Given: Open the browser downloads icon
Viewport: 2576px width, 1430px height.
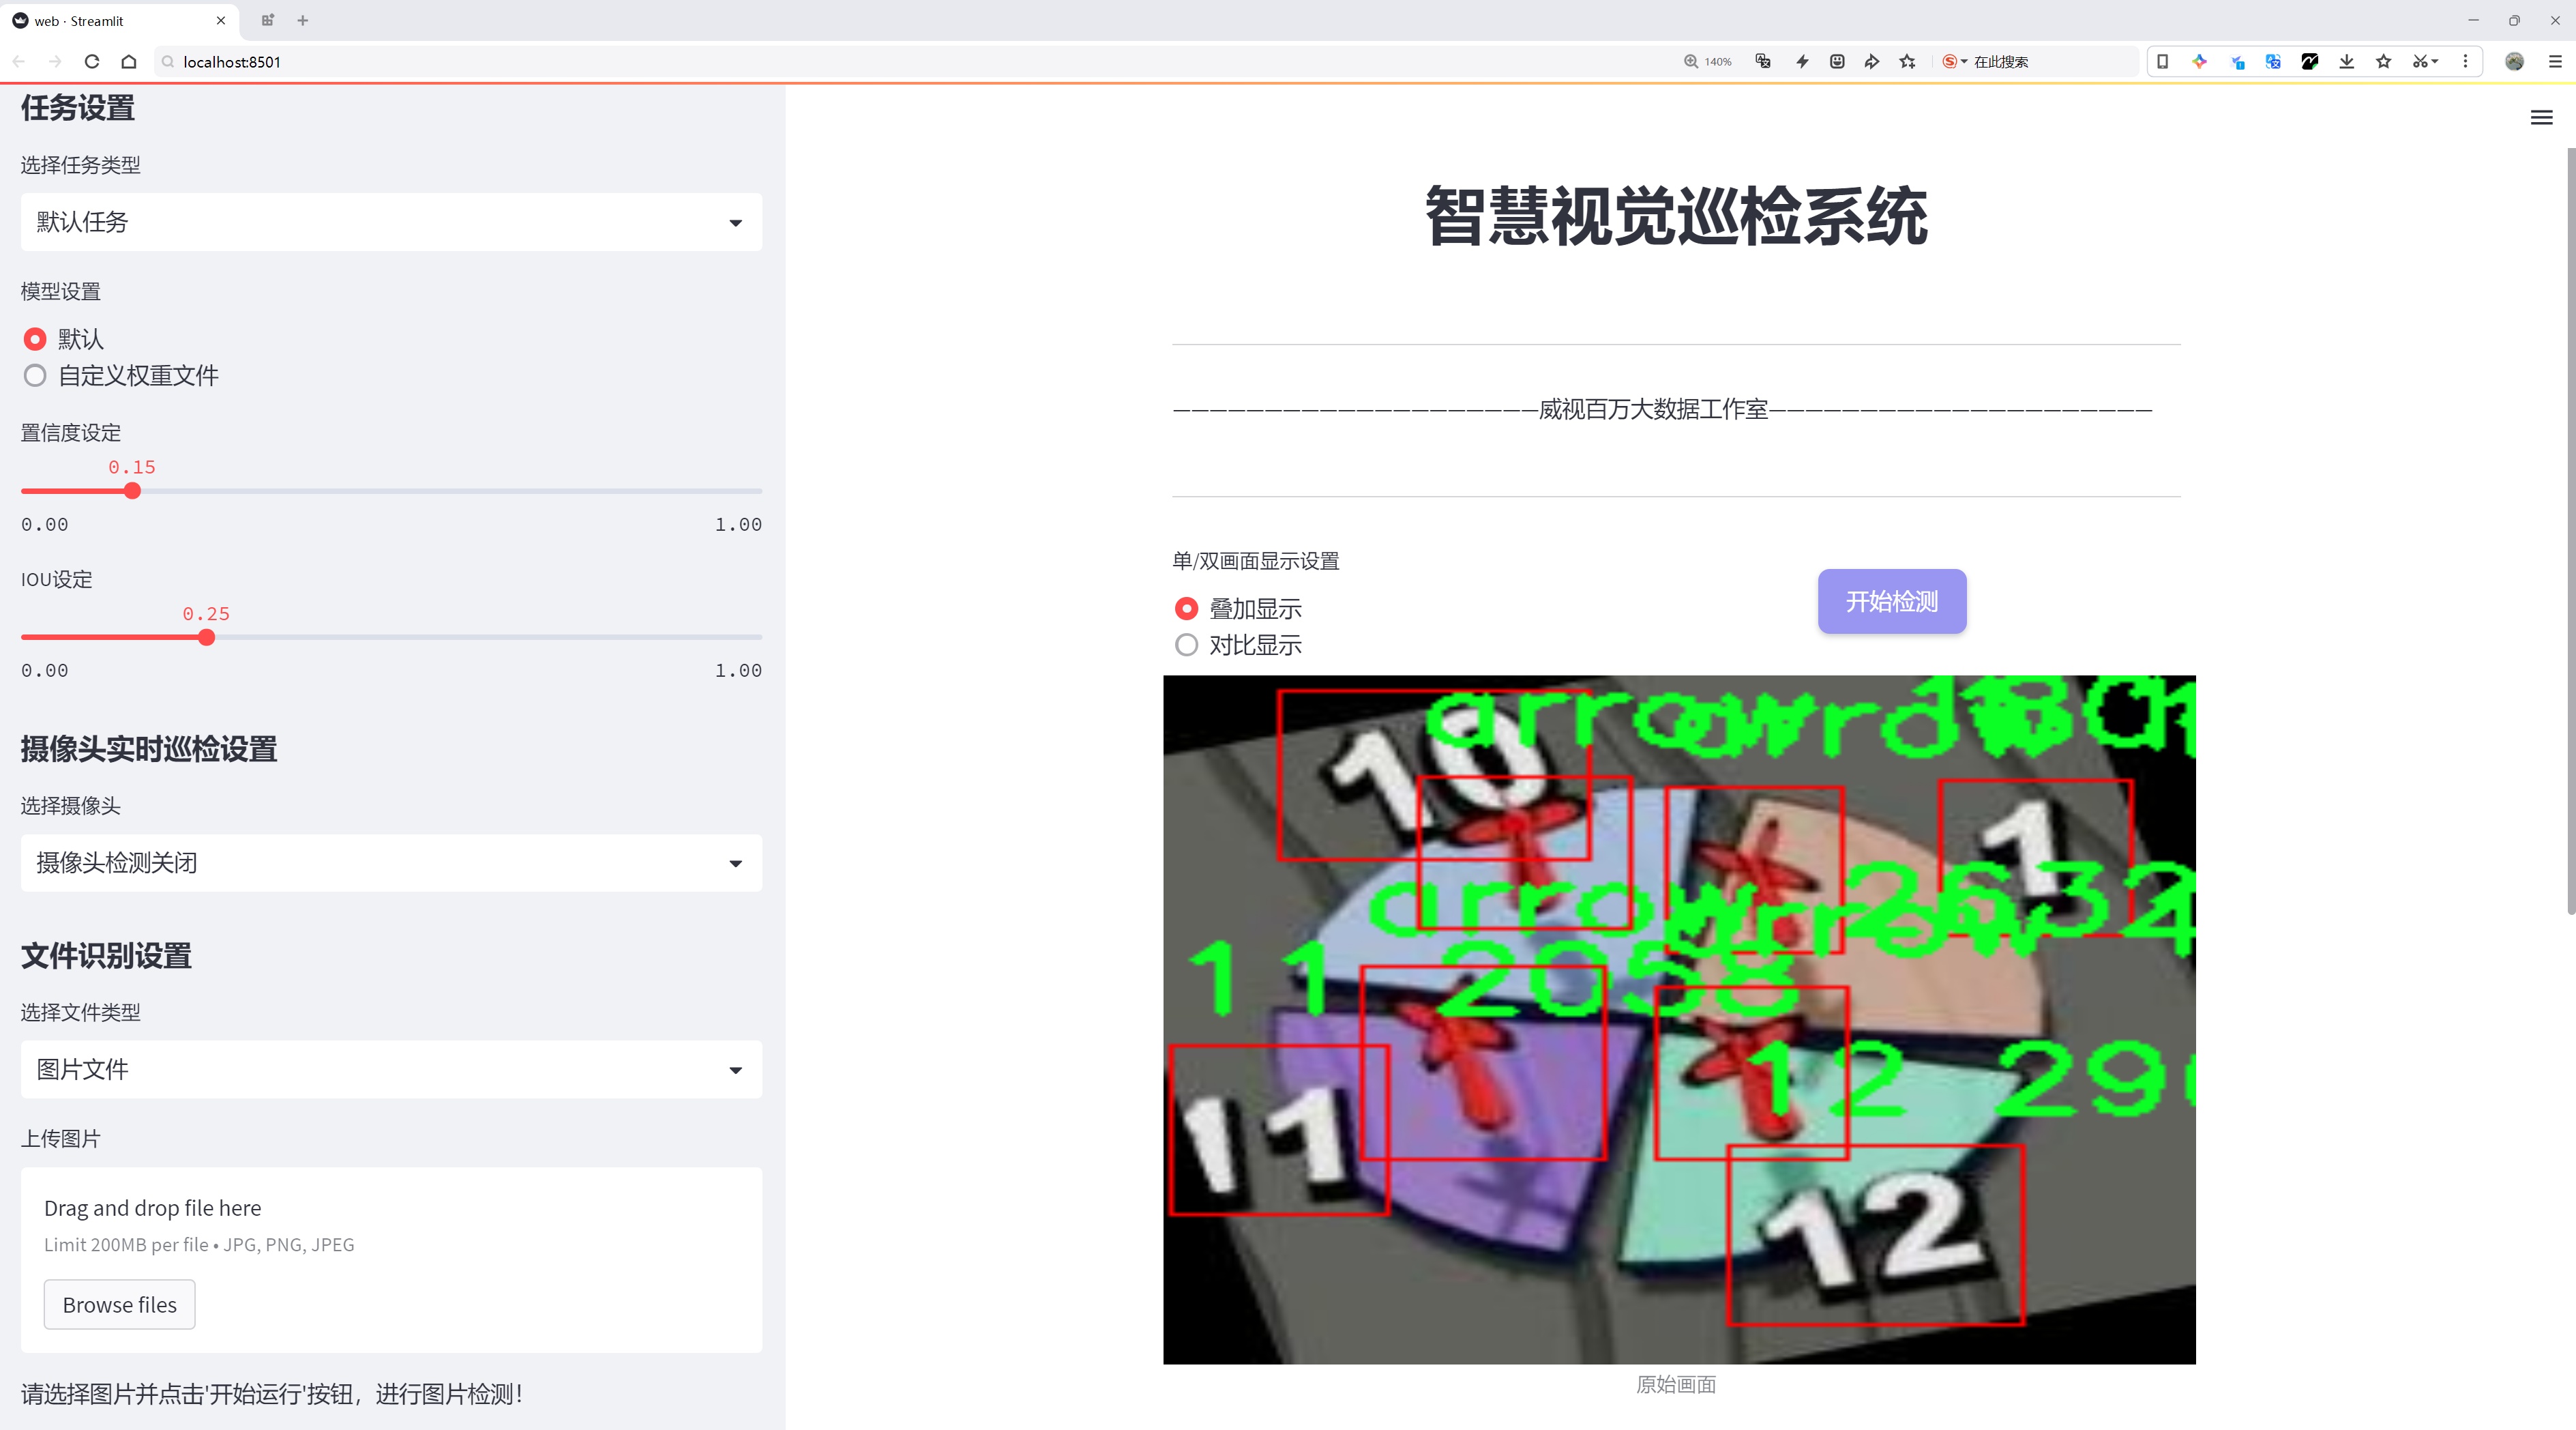Looking at the screenshot, I should pyautogui.click(x=2347, y=61).
